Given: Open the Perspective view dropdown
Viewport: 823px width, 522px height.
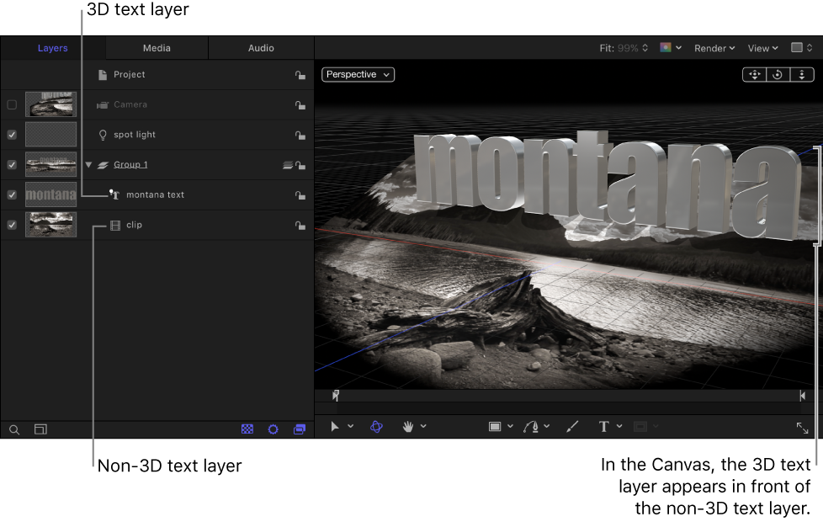Looking at the screenshot, I should pos(357,74).
